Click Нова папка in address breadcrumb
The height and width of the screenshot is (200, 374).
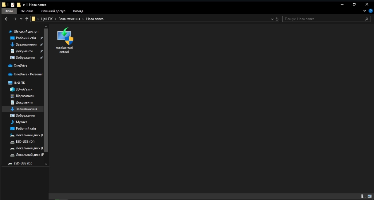(95, 19)
